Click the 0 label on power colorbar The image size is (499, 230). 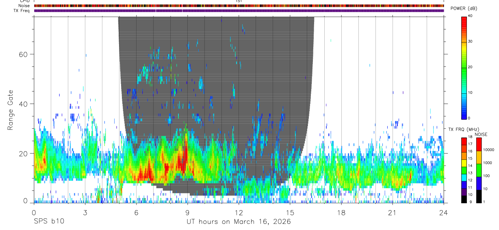469,118
